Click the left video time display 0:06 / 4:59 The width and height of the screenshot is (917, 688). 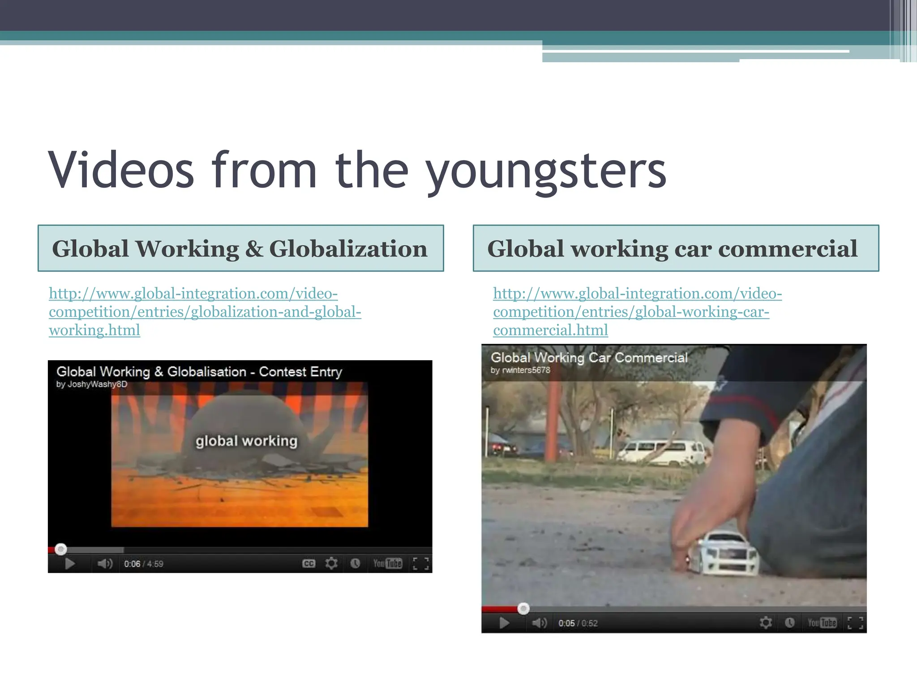pos(144,564)
